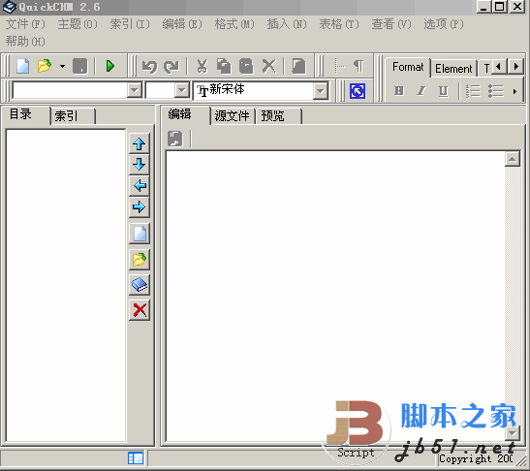Viewport: 530px width, 471px height.
Task: Open the 查看(V) menu
Action: tap(391, 24)
